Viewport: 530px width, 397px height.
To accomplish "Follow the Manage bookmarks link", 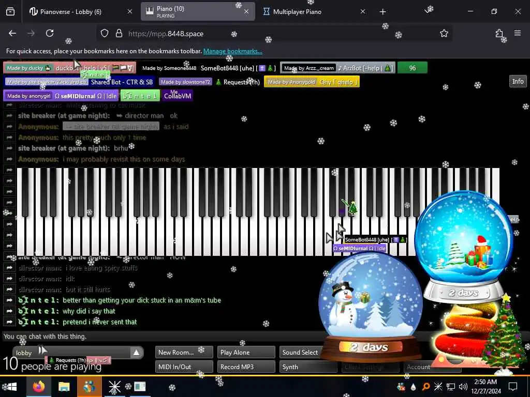I will point(232,51).
